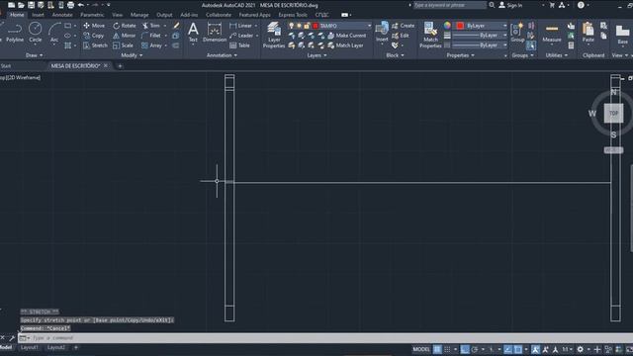Open the Home ribbon tab
633x356 pixels.
coord(17,15)
